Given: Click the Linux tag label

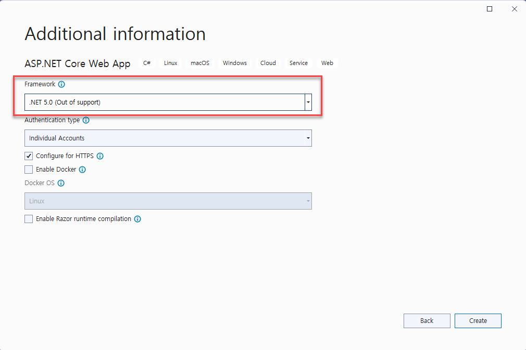Looking at the screenshot, I should tap(170, 63).
